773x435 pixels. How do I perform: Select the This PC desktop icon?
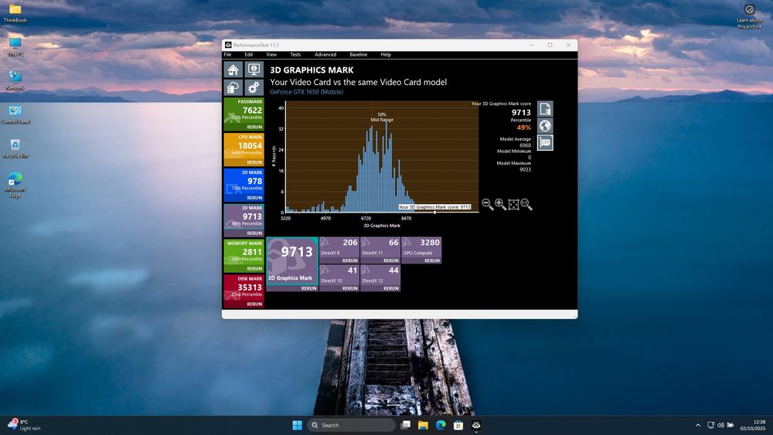(x=15, y=47)
